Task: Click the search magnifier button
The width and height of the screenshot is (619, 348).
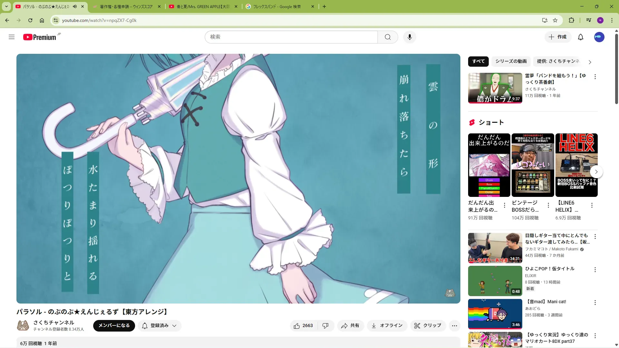Action: click(388, 37)
